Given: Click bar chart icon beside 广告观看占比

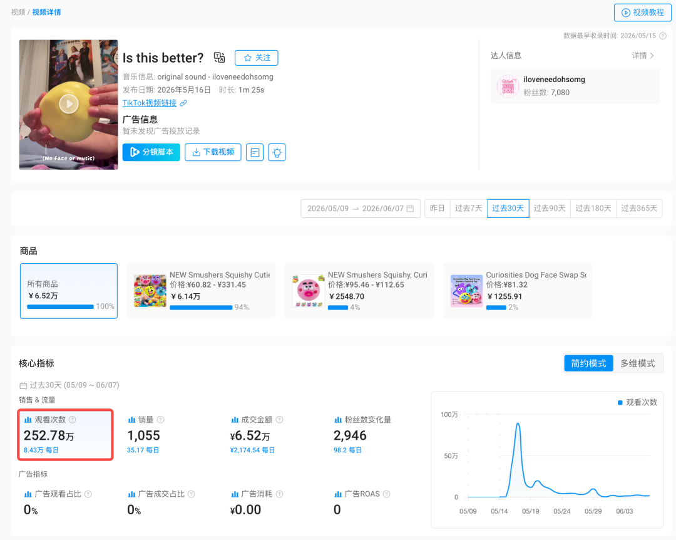Looking at the screenshot, I should pyautogui.click(x=28, y=494).
